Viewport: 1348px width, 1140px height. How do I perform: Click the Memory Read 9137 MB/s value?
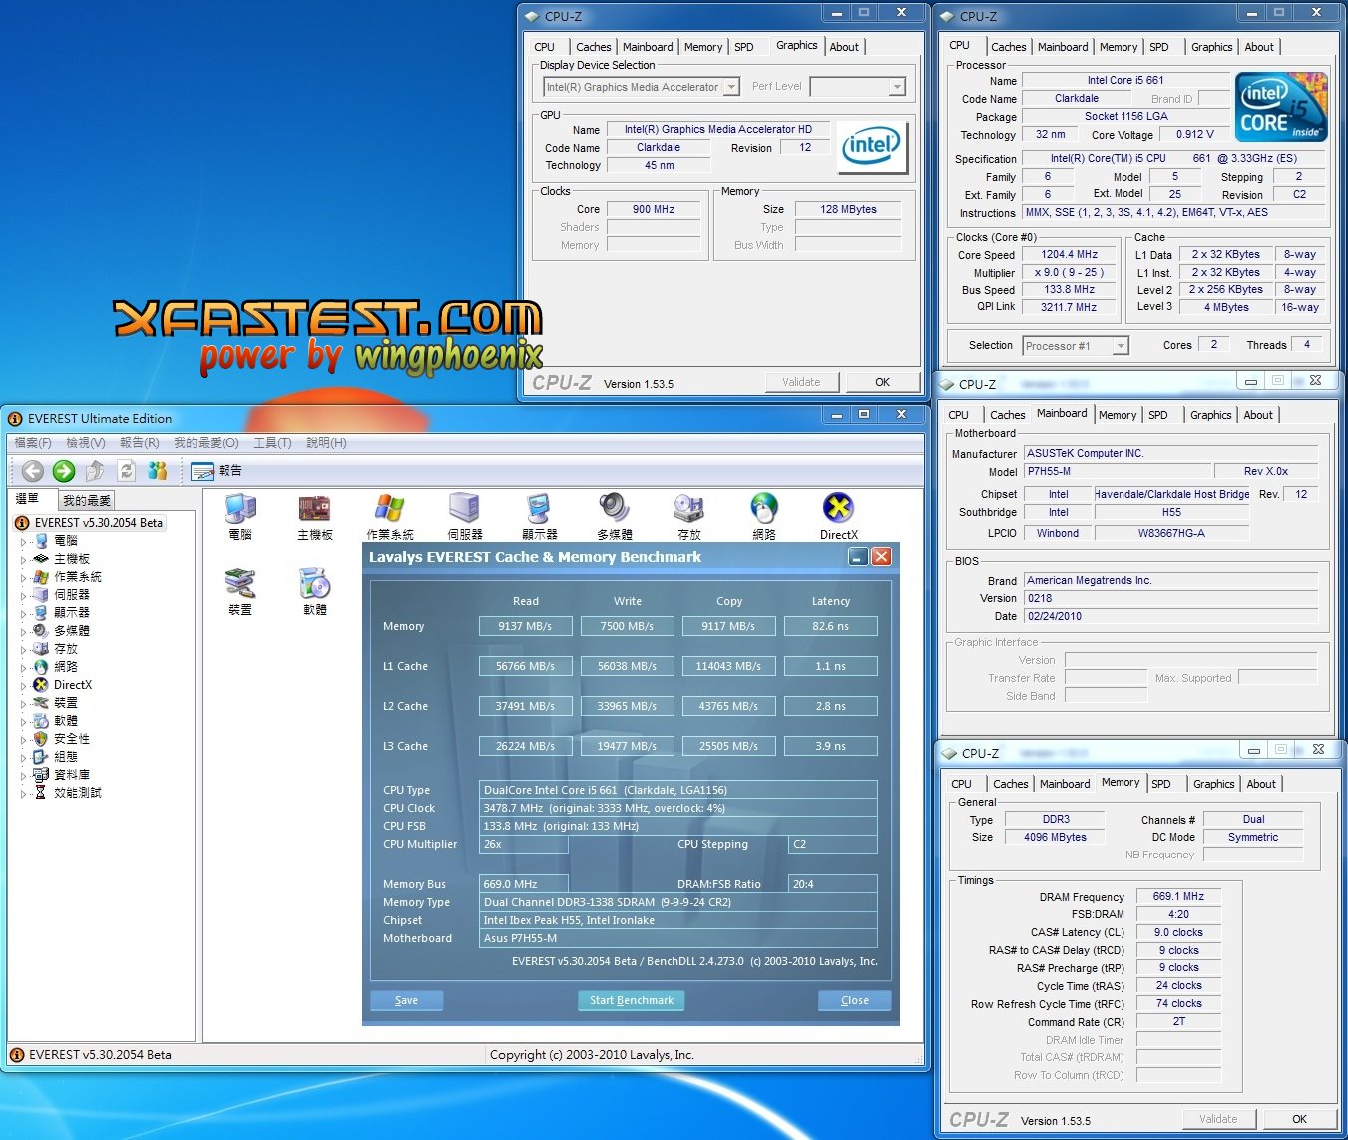coord(525,626)
